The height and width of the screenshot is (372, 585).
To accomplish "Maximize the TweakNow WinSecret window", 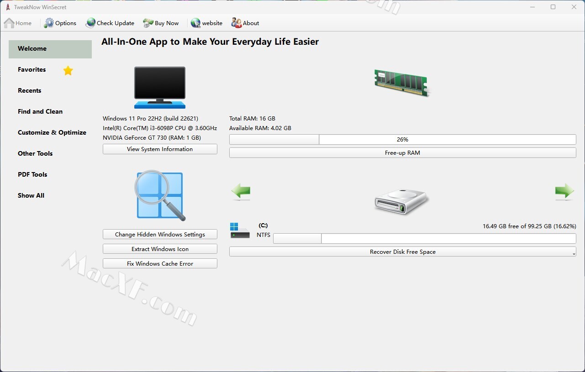I will pos(553,7).
